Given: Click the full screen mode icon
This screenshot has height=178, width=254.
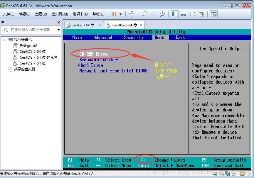Looking at the screenshot, I should point(192,14).
